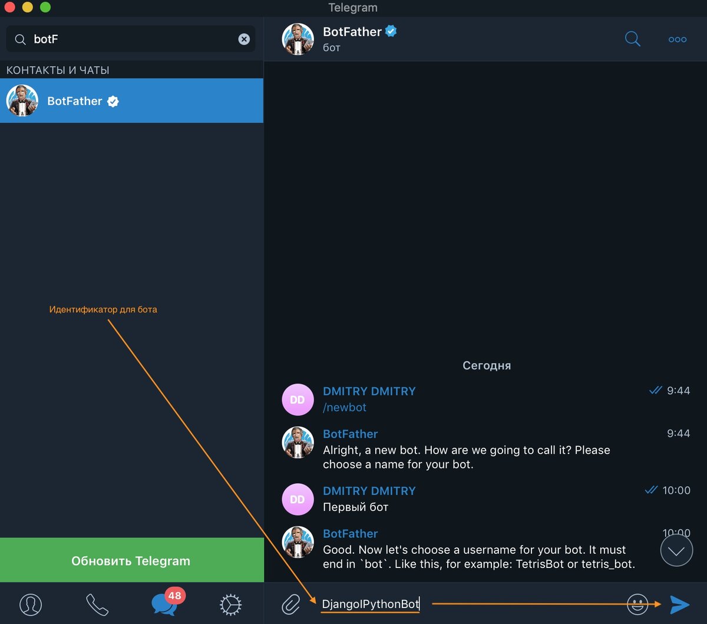Image resolution: width=707 pixels, height=624 pixels.
Task: Click the yellow macOS minimize button
Action: pyautogui.click(x=28, y=8)
